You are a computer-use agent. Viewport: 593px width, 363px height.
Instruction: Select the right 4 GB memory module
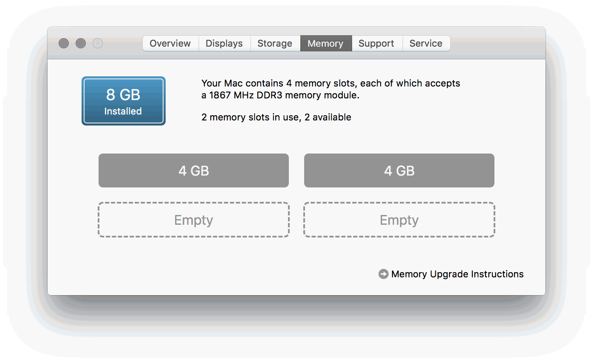(399, 170)
